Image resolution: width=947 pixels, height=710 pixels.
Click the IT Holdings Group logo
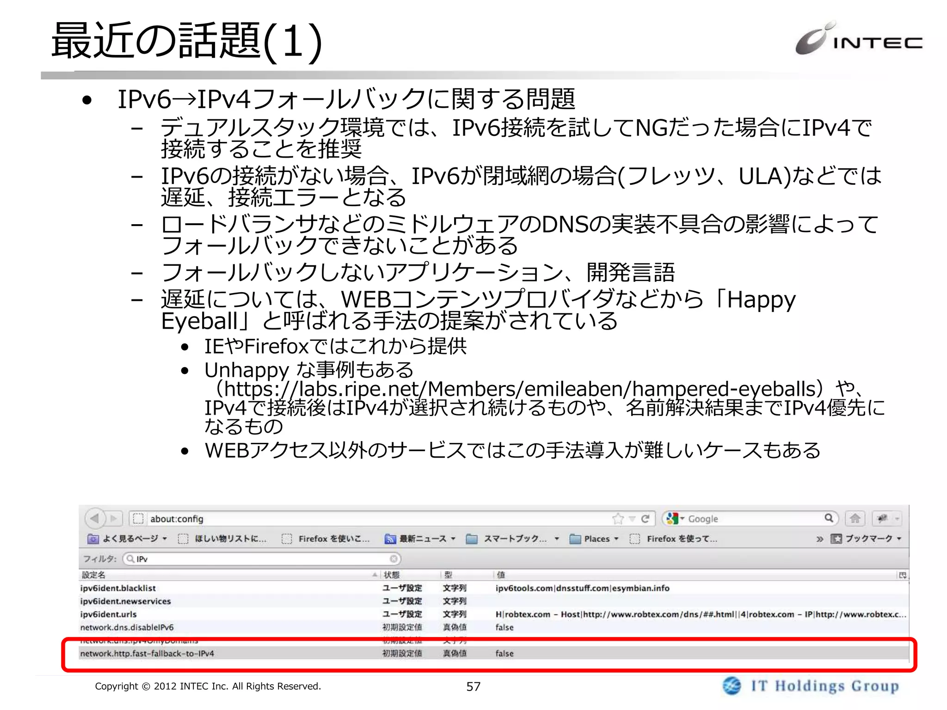[811, 686]
